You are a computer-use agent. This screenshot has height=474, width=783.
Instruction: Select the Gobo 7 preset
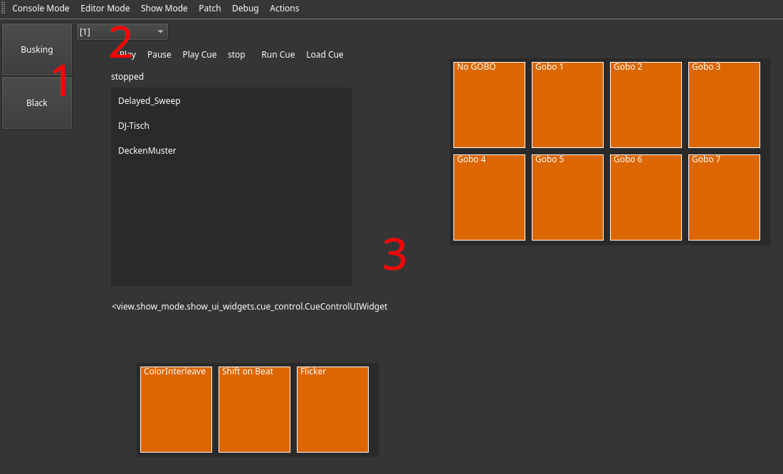[724, 197]
